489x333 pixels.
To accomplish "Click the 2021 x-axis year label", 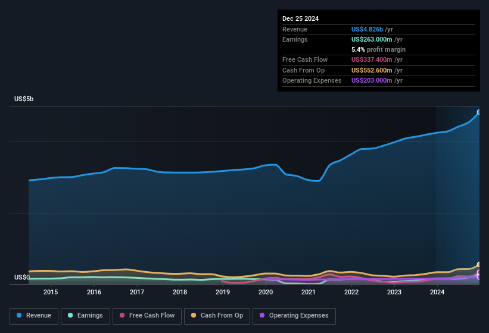I will (x=309, y=292).
